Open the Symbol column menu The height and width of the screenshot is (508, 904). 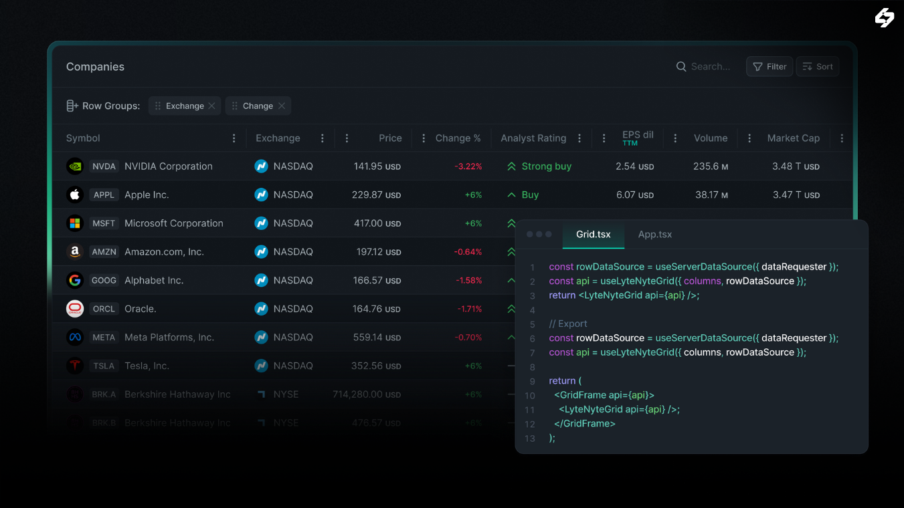[234, 138]
